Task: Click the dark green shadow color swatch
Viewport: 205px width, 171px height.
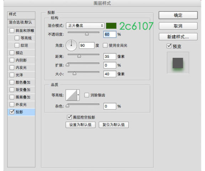Action: 111,26
